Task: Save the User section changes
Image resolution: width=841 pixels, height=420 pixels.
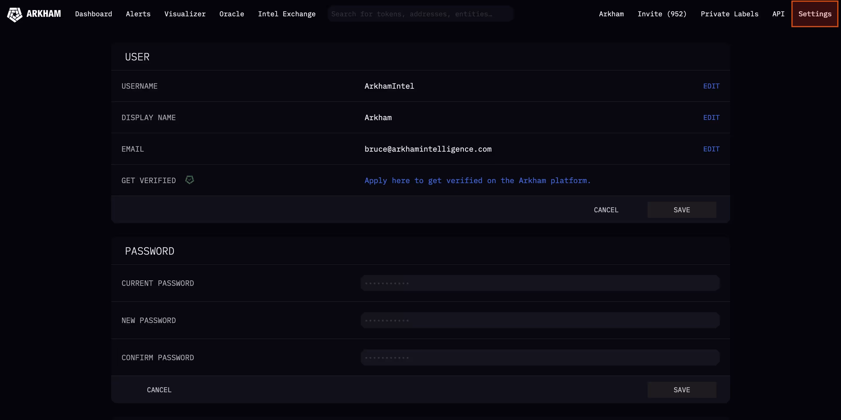Action: pyautogui.click(x=681, y=210)
